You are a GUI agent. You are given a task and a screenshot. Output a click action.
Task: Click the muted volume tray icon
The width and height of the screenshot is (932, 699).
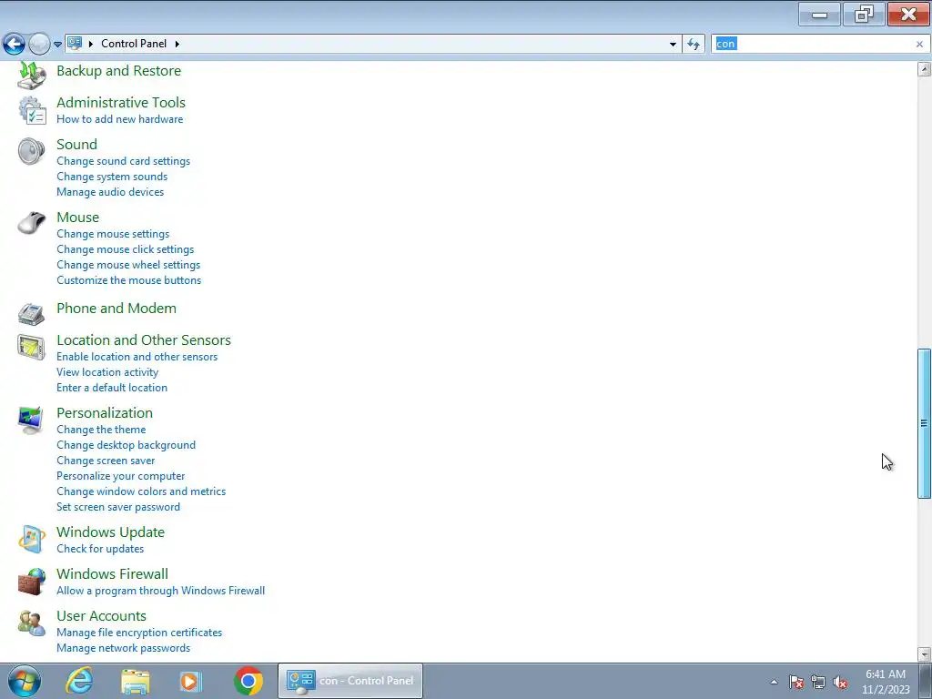840,682
